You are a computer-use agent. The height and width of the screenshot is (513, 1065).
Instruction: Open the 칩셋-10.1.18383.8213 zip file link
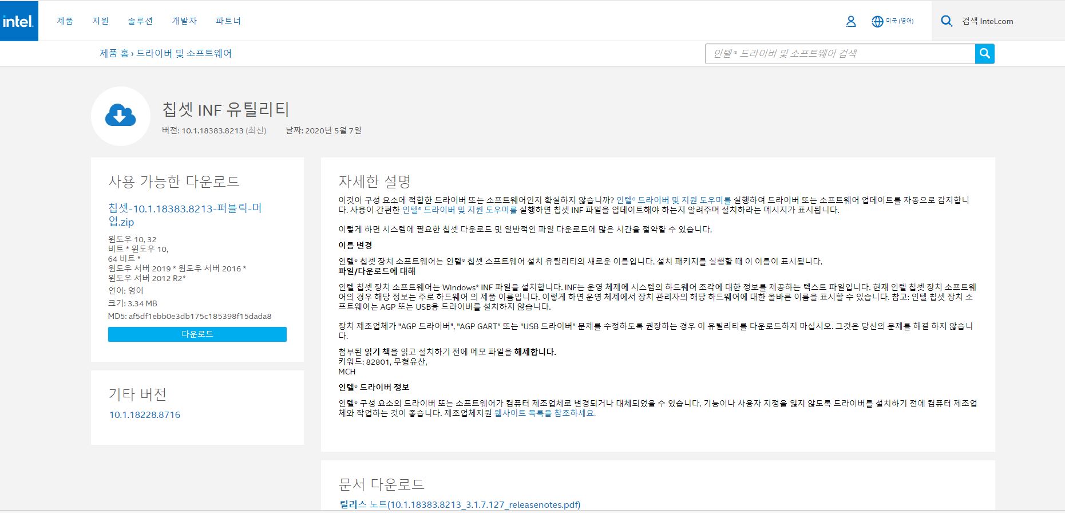coord(185,215)
